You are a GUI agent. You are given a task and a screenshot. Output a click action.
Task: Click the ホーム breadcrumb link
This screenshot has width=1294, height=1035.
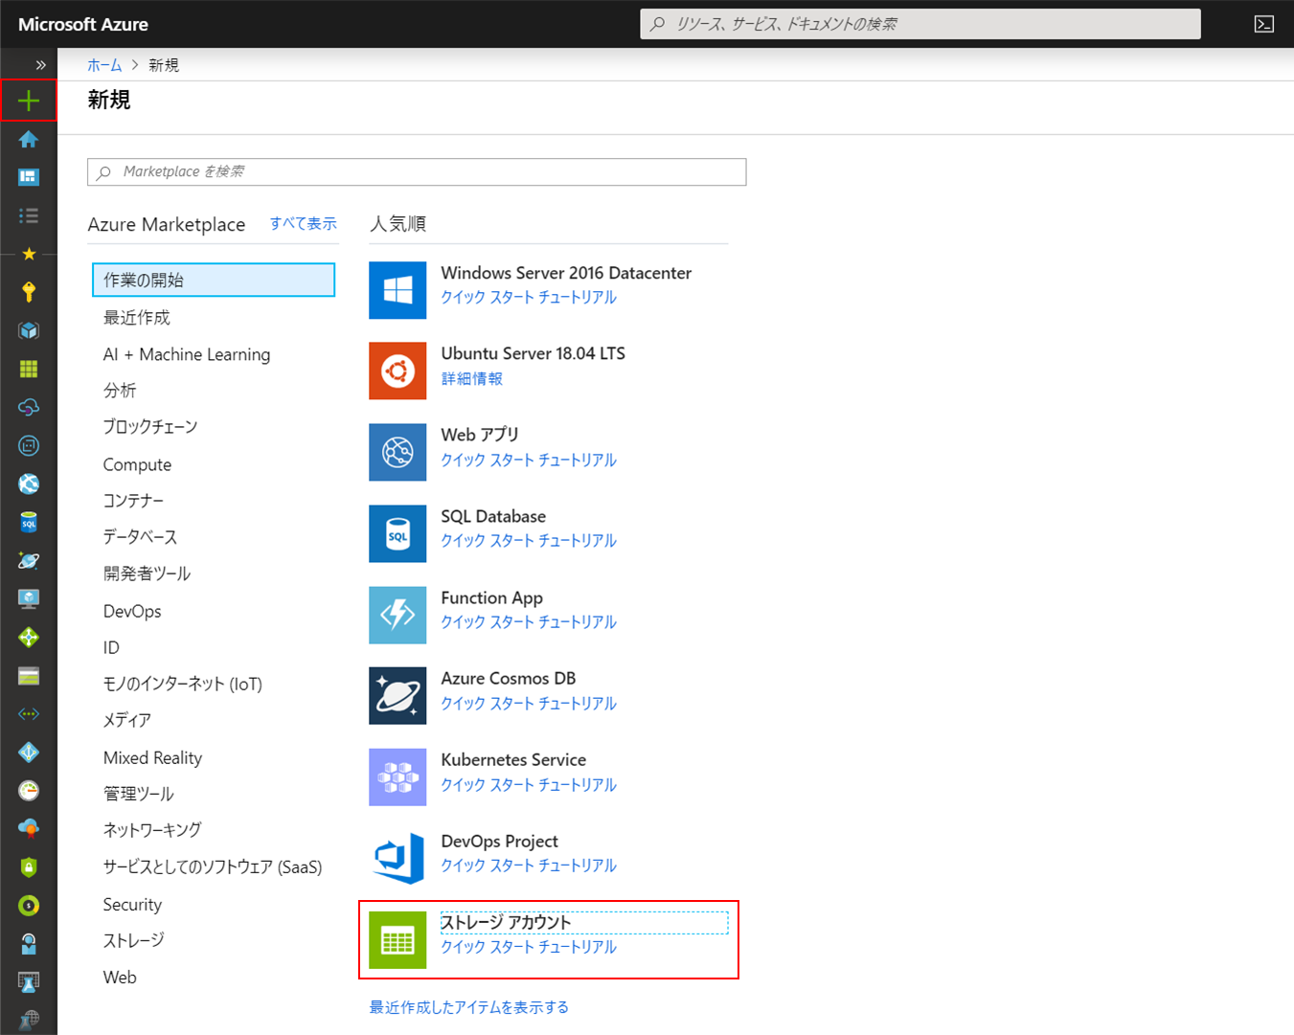[x=104, y=65]
